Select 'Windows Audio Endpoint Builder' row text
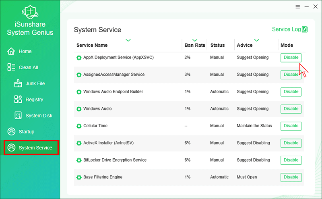The height and width of the screenshot is (199, 322). point(113,91)
